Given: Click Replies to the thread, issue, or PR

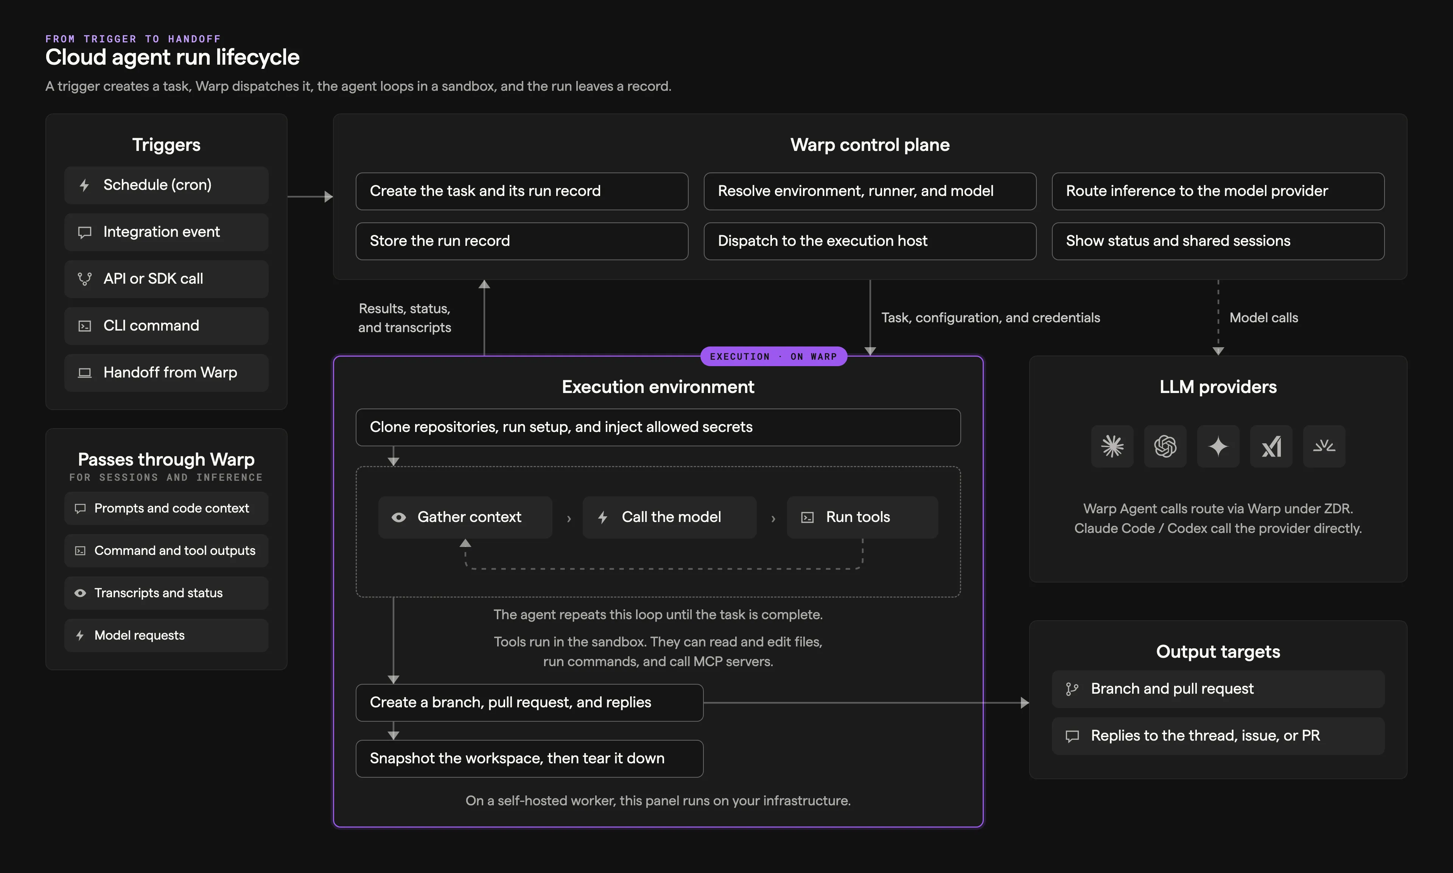Looking at the screenshot, I should pos(1218,736).
